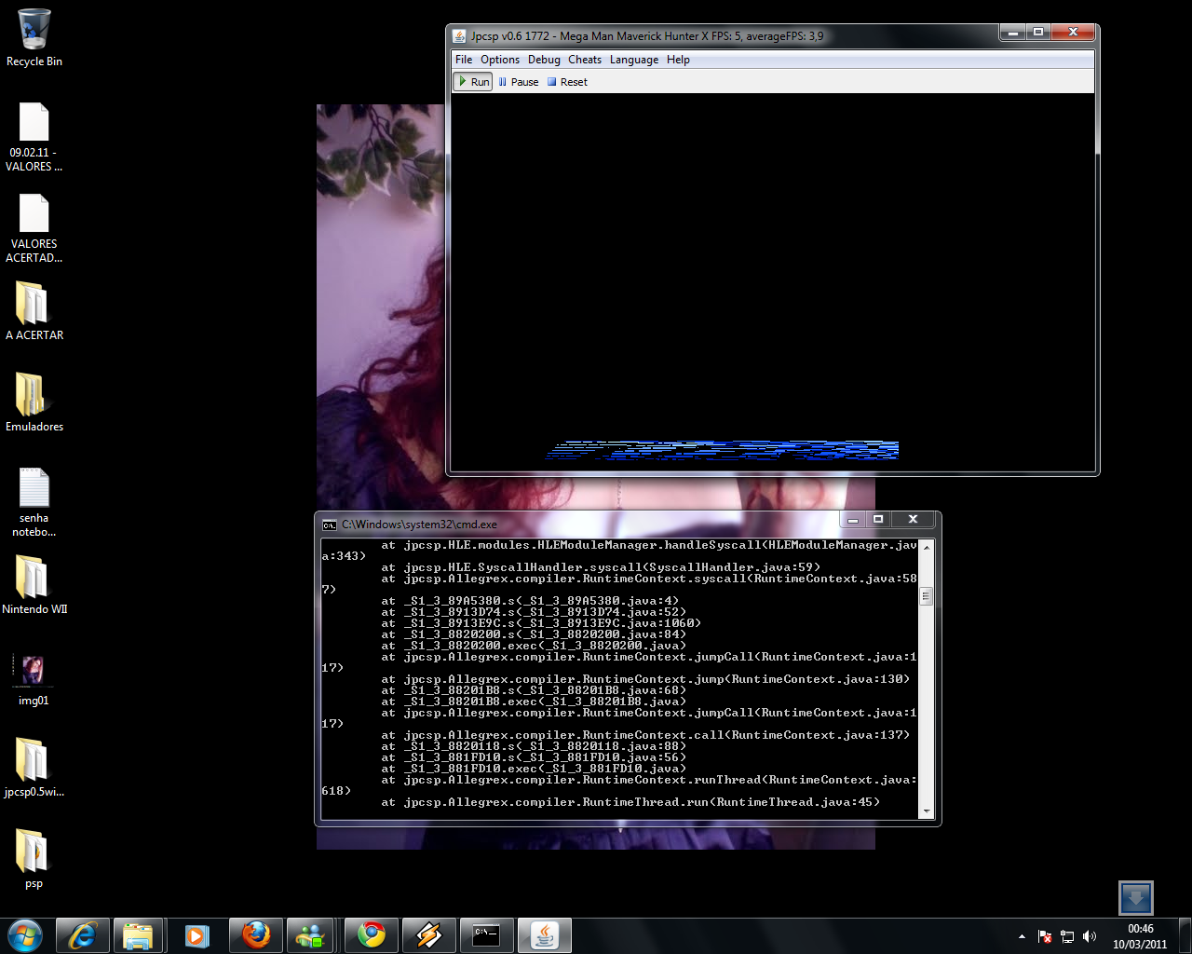This screenshot has height=954, width=1192.
Task: Minimize the cmd.exe window
Action: pyautogui.click(x=853, y=520)
